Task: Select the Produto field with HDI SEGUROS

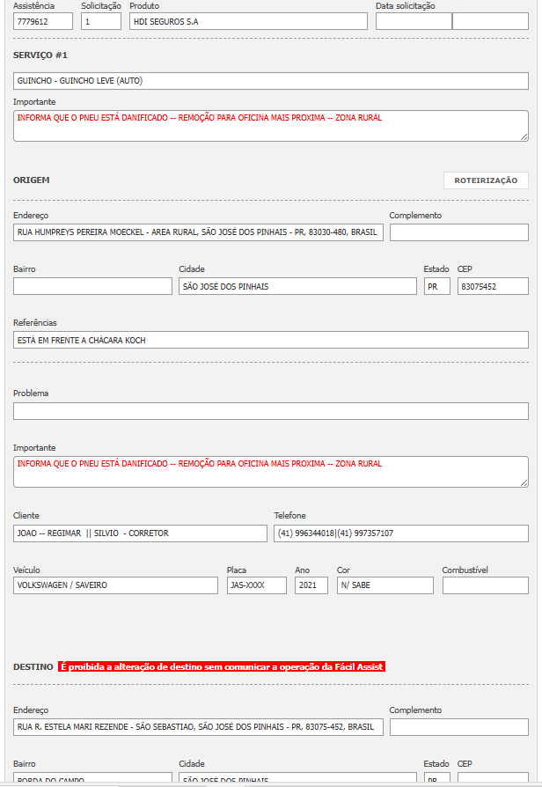Action: pos(247,22)
